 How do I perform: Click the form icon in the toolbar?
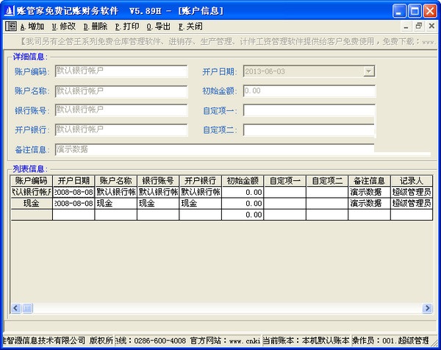pos(11,26)
